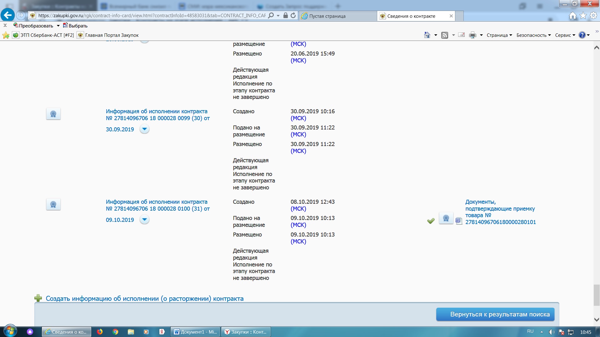The height and width of the screenshot is (337, 600).
Task: Open the Сервис menu
Action: 565,35
